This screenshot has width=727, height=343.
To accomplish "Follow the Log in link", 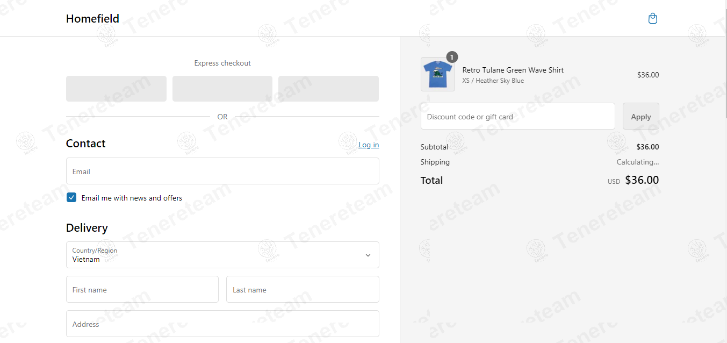I will [x=369, y=145].
